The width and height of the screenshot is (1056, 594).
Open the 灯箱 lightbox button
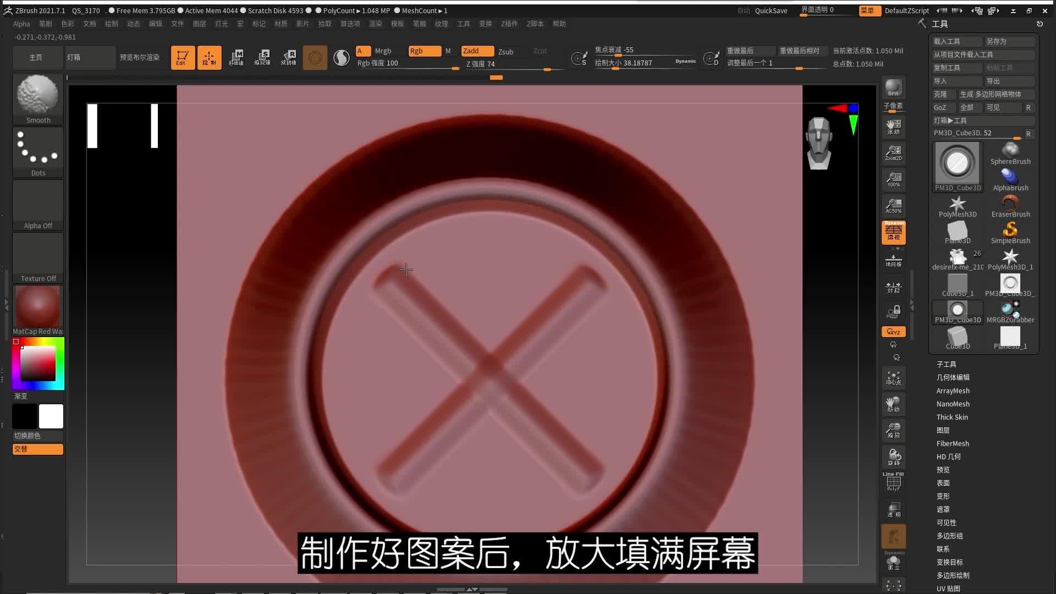click(91, 57)
